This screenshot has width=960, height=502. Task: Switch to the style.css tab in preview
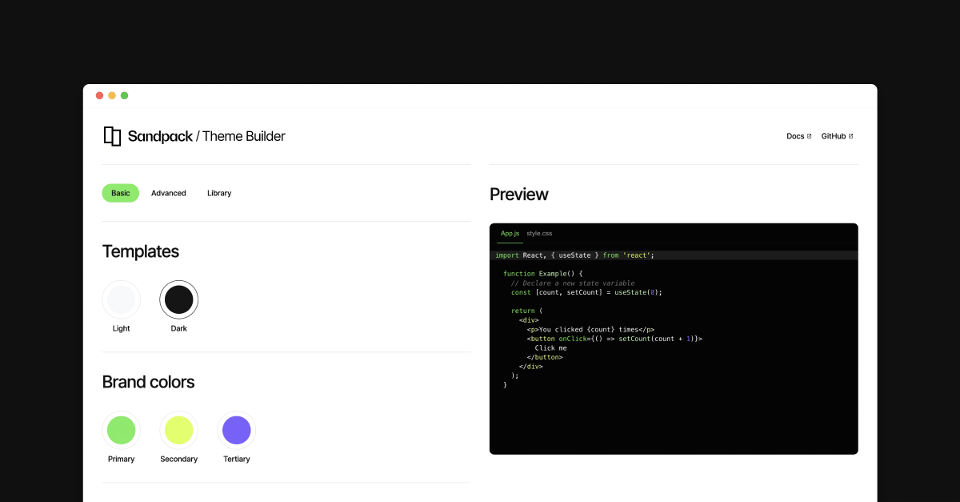pyautogui.click(x=538, y=233)
